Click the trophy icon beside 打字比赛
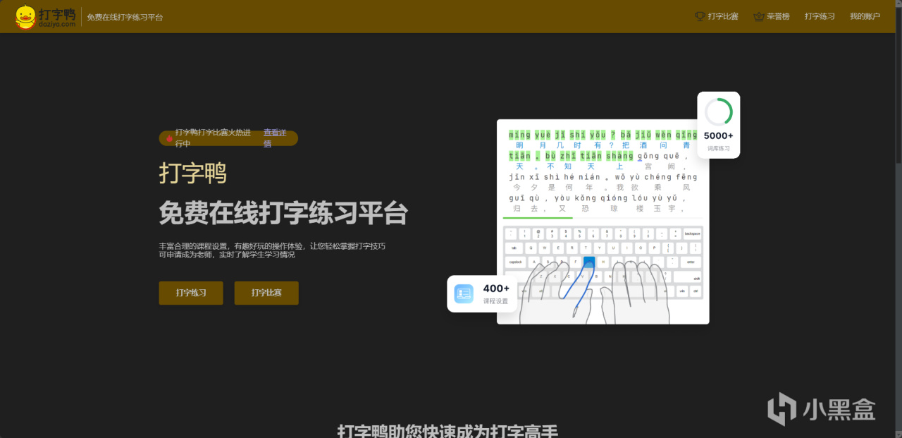 pyautogui.click(x=700, y=16)
